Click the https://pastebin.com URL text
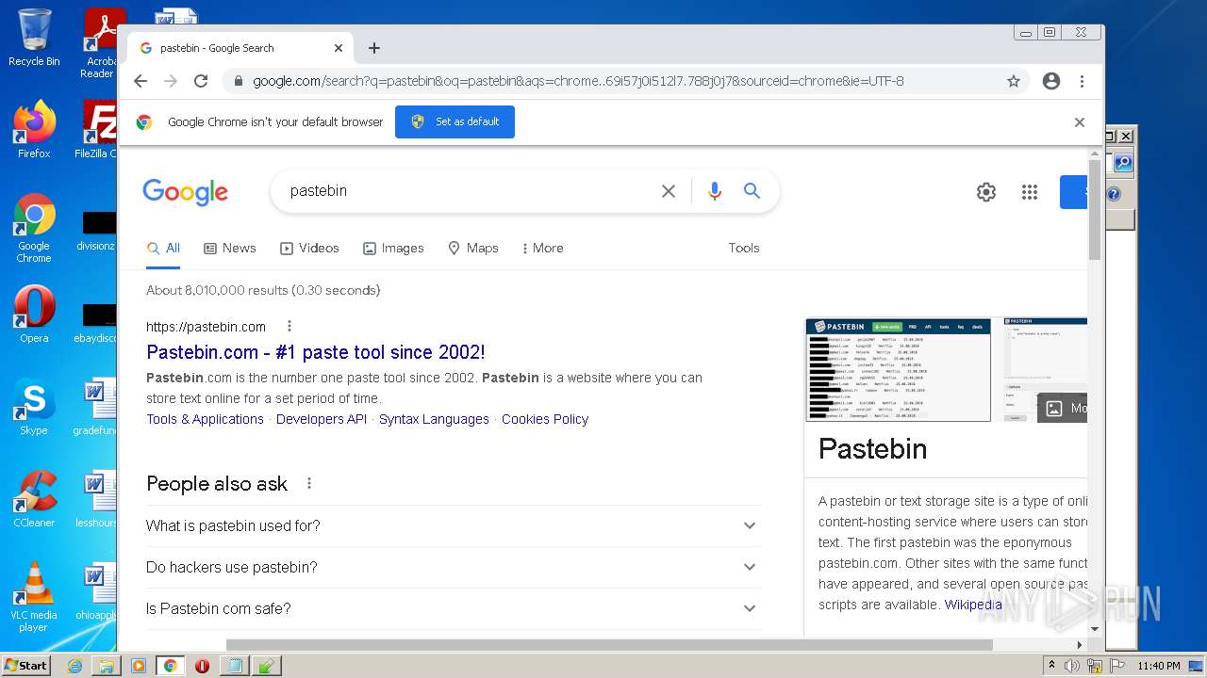 click(x=206, y=327)
